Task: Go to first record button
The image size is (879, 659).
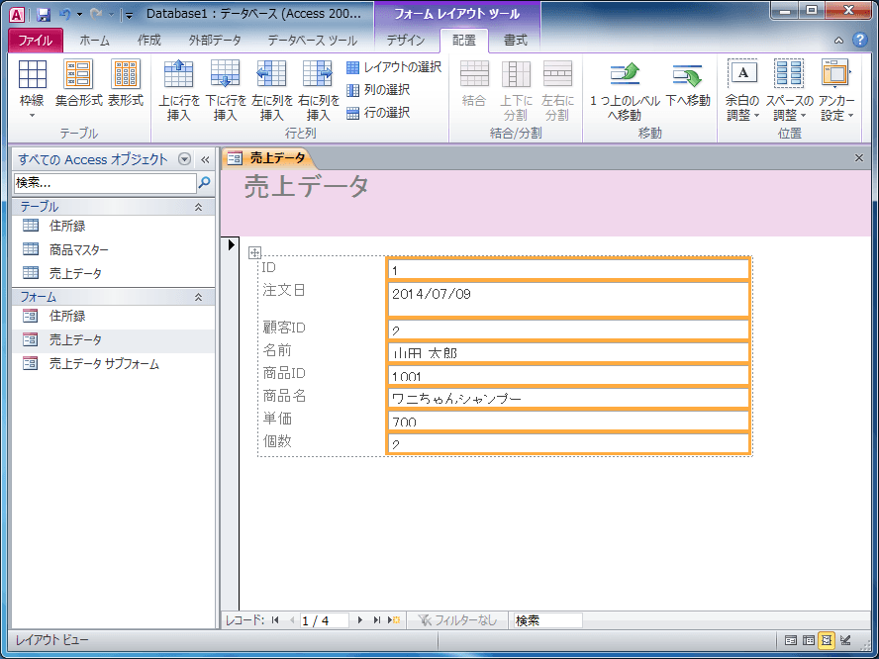Action: click(x=275, y=619)
